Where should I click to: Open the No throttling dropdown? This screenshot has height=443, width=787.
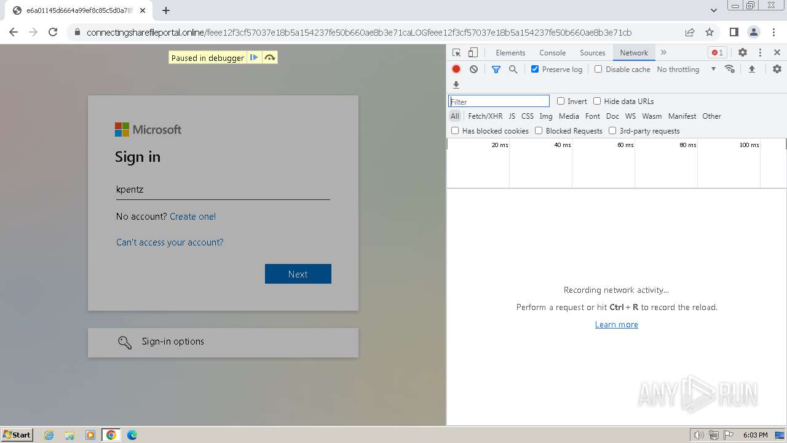tap(686, 70)
